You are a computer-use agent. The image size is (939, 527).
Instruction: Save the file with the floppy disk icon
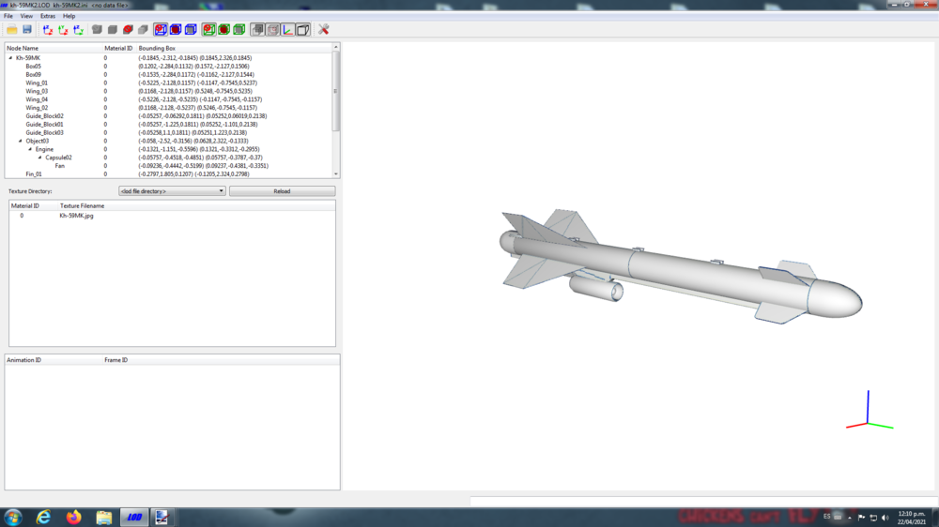tap(27, 29)
